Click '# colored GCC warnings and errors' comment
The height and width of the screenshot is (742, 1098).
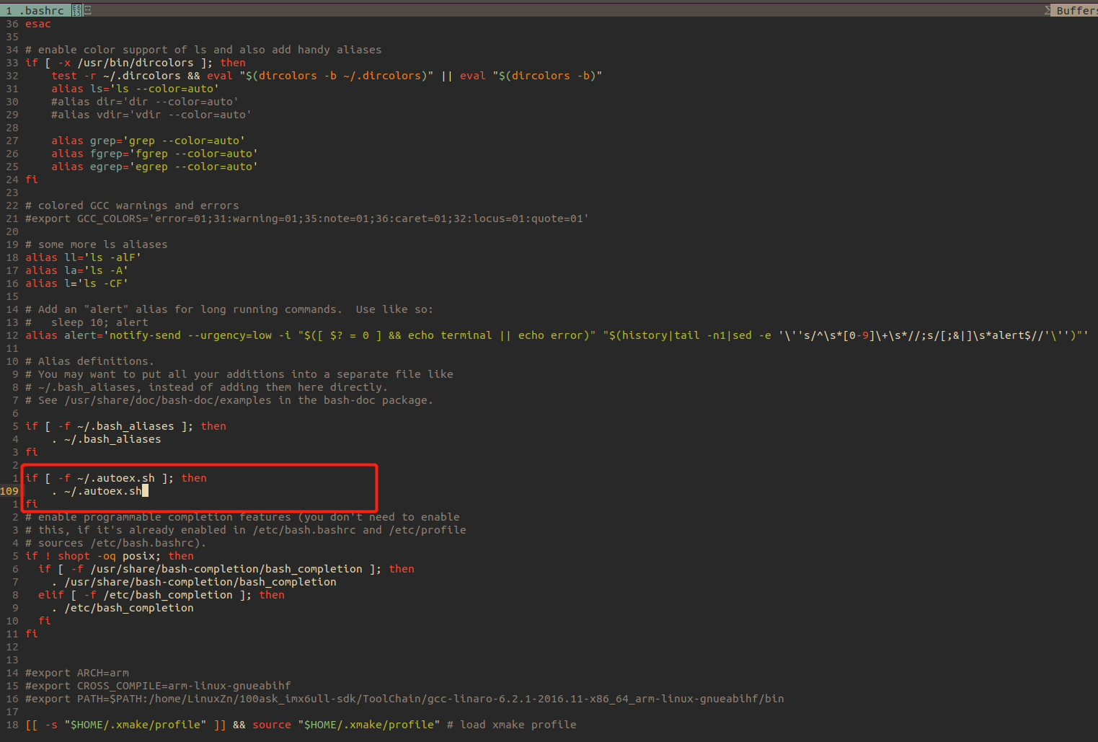tap(132, 206)
